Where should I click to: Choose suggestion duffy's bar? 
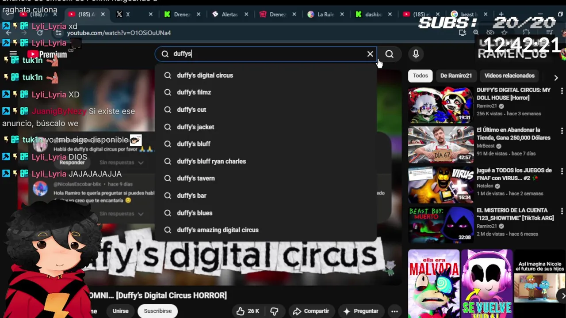point(266,196)
